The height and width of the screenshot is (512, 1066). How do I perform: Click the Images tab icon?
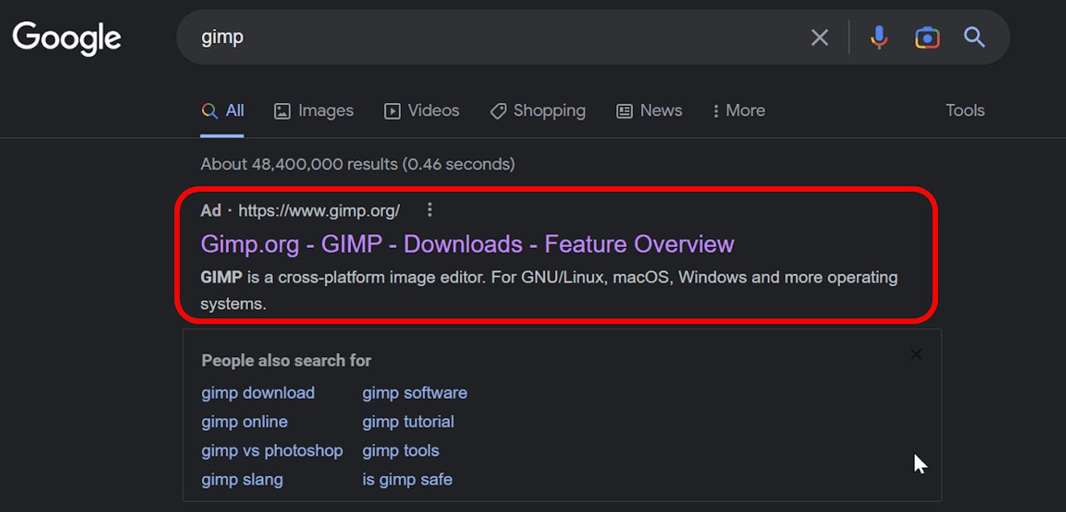pyautogui.click(x=284, y=111)
